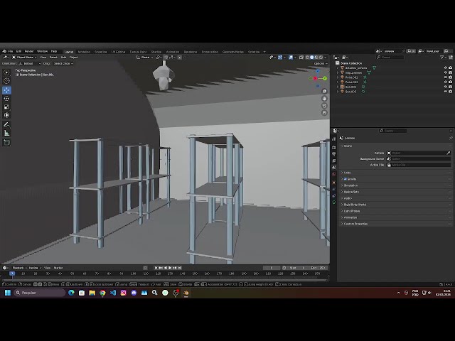The height and width of the screenshot is (341, 455).
Task: Click the viewport pan hand icon
Action: [324, 99]
